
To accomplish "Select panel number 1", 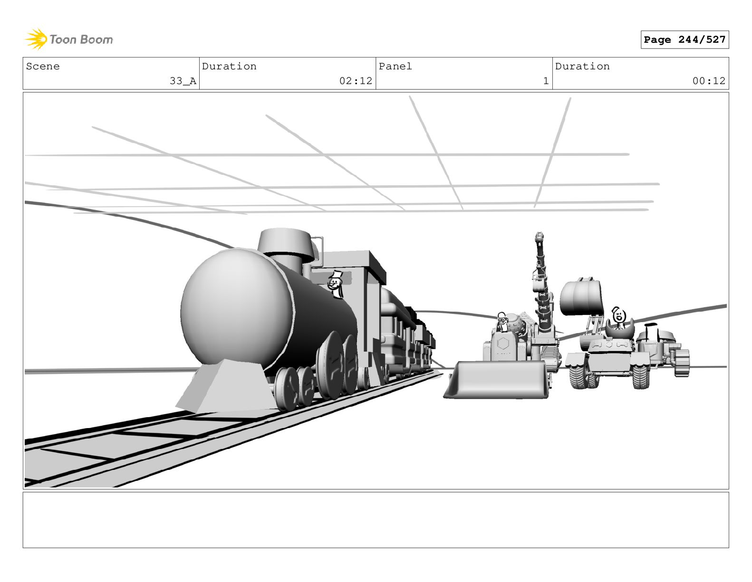I will click(x=546, y=81).
